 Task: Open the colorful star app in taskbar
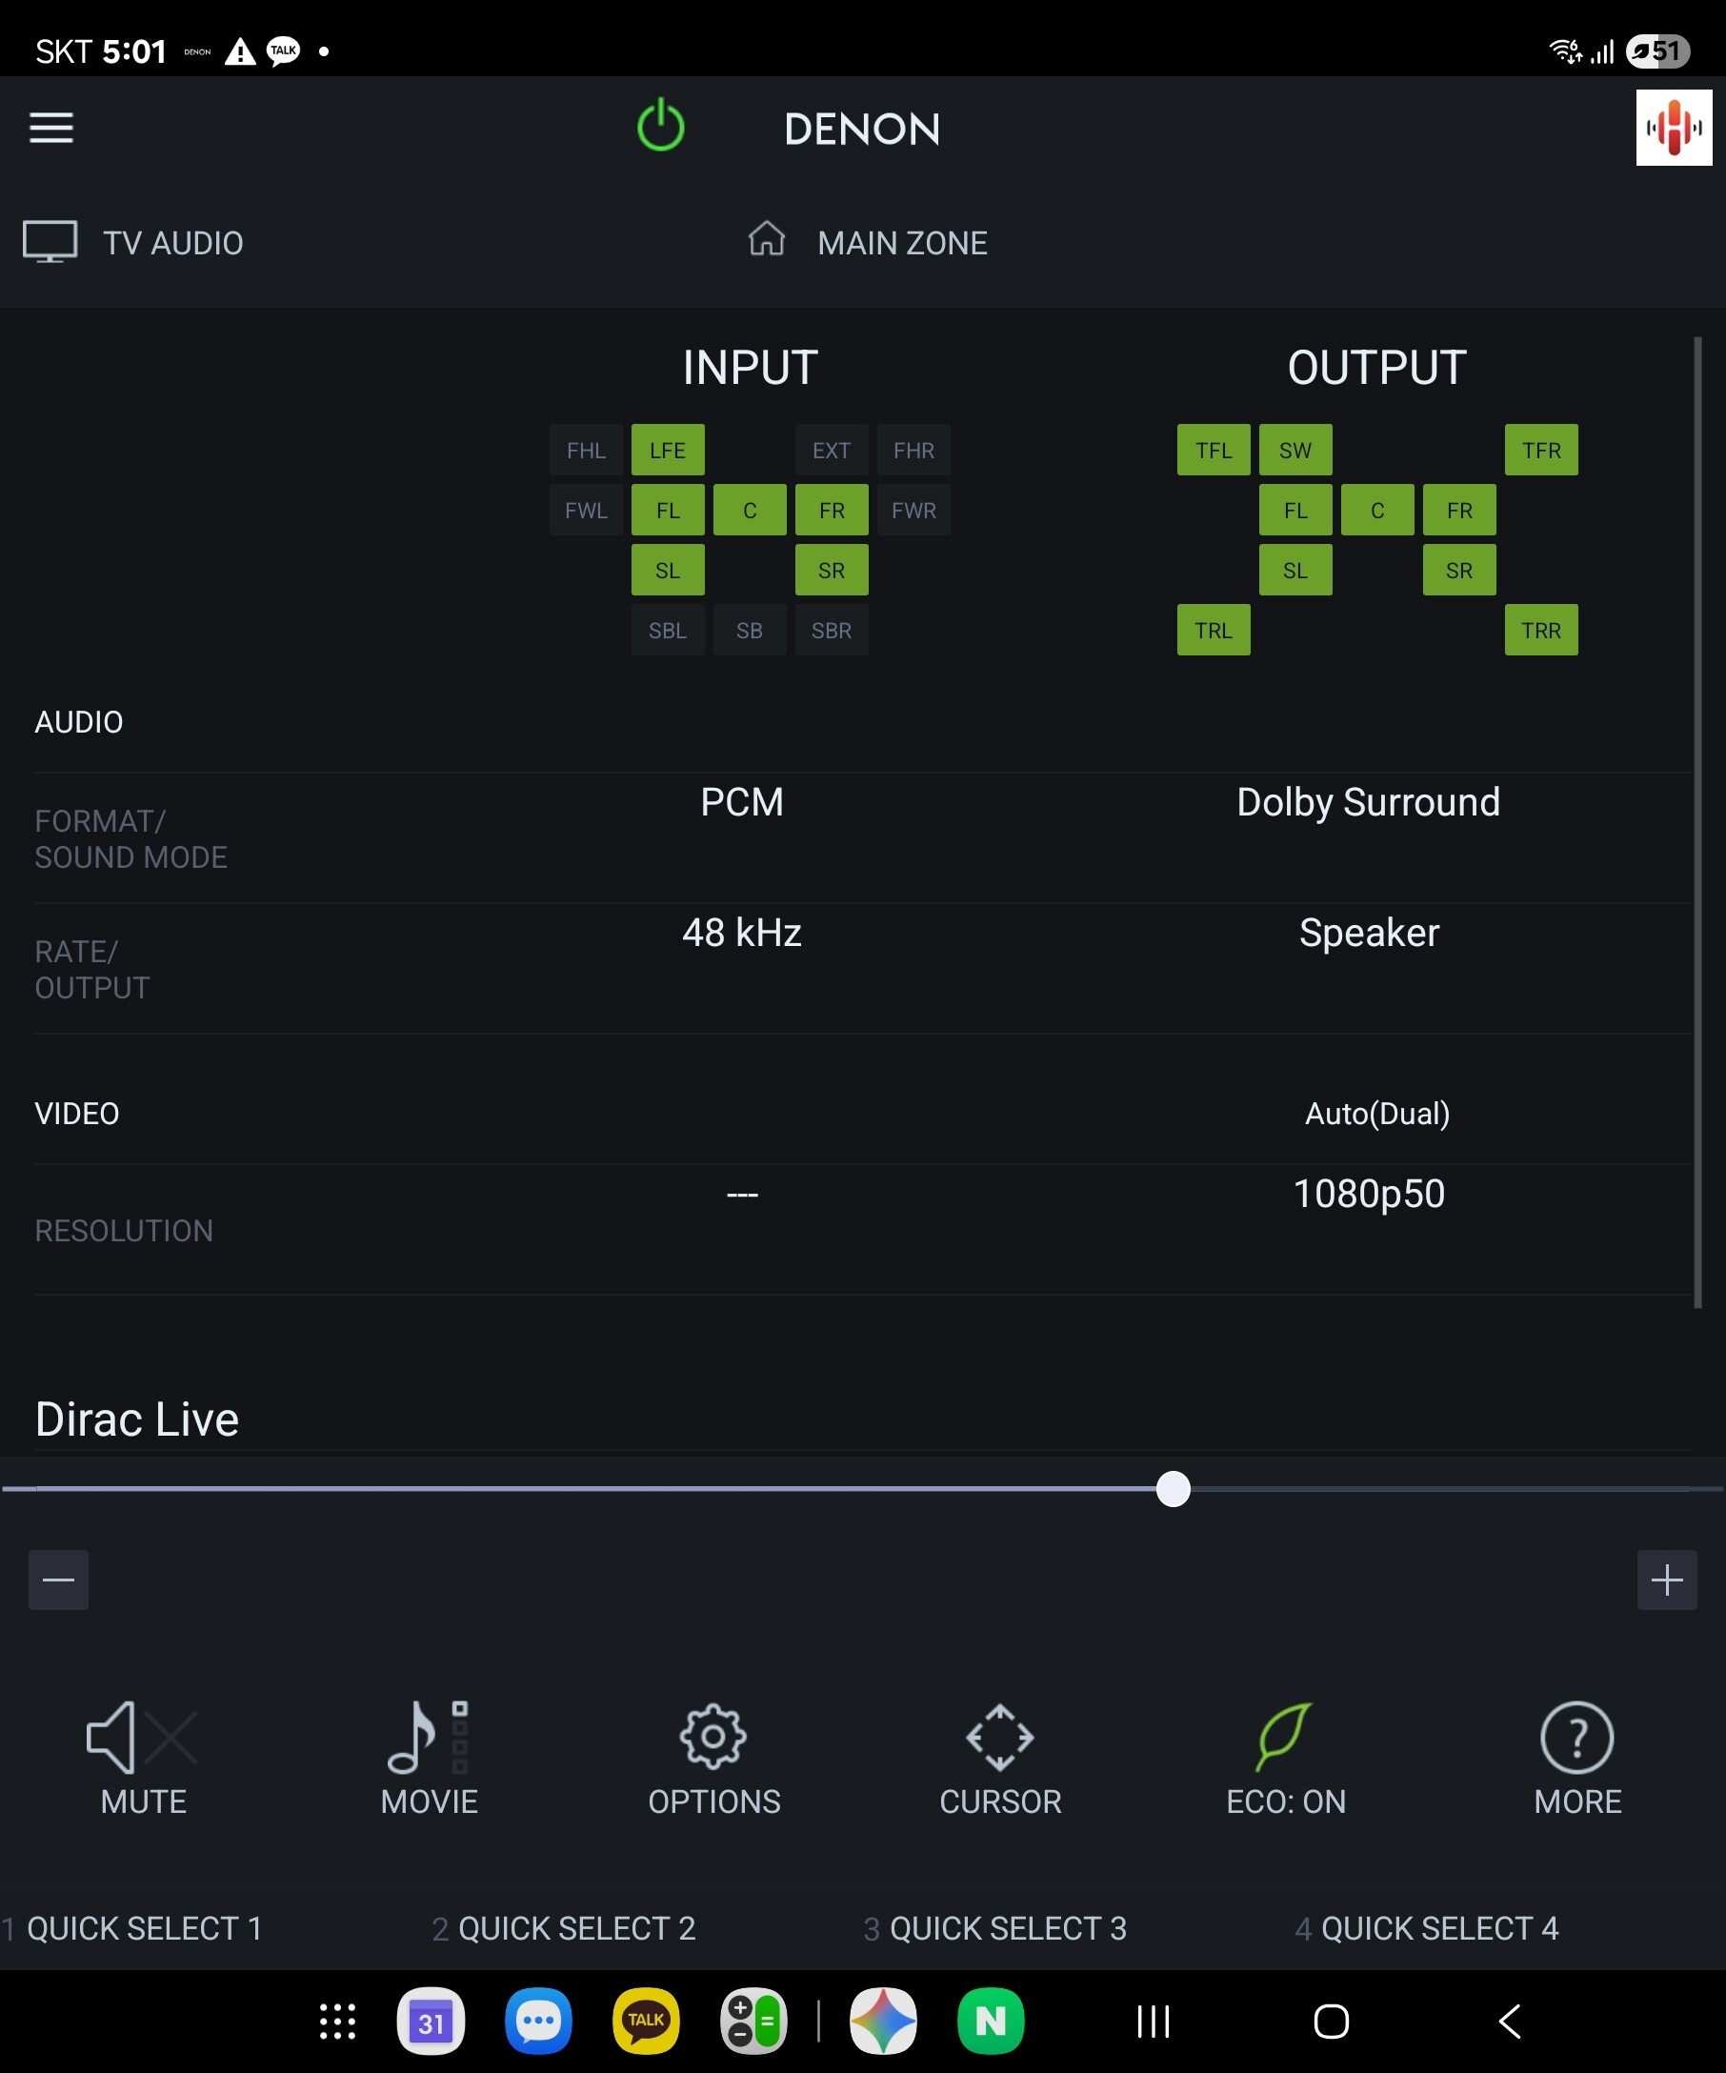point(883,2022)
